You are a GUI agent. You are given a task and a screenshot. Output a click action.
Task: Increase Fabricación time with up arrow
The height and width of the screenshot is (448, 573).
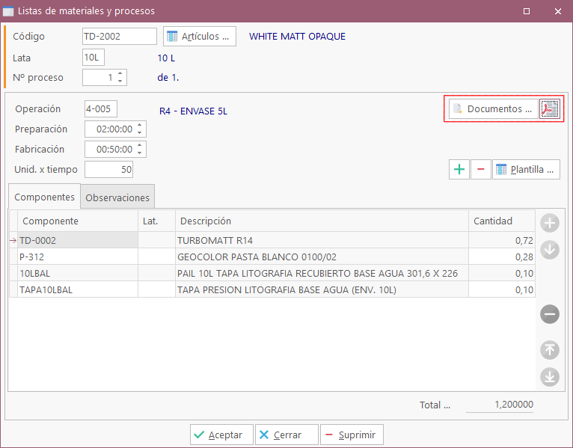click(140, 145)
